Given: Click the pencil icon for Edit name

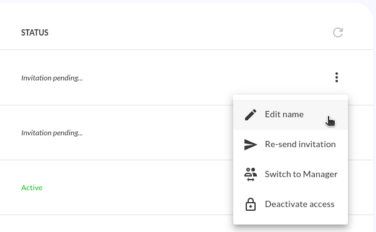Looking at the screenshot, I should [251, 115].
